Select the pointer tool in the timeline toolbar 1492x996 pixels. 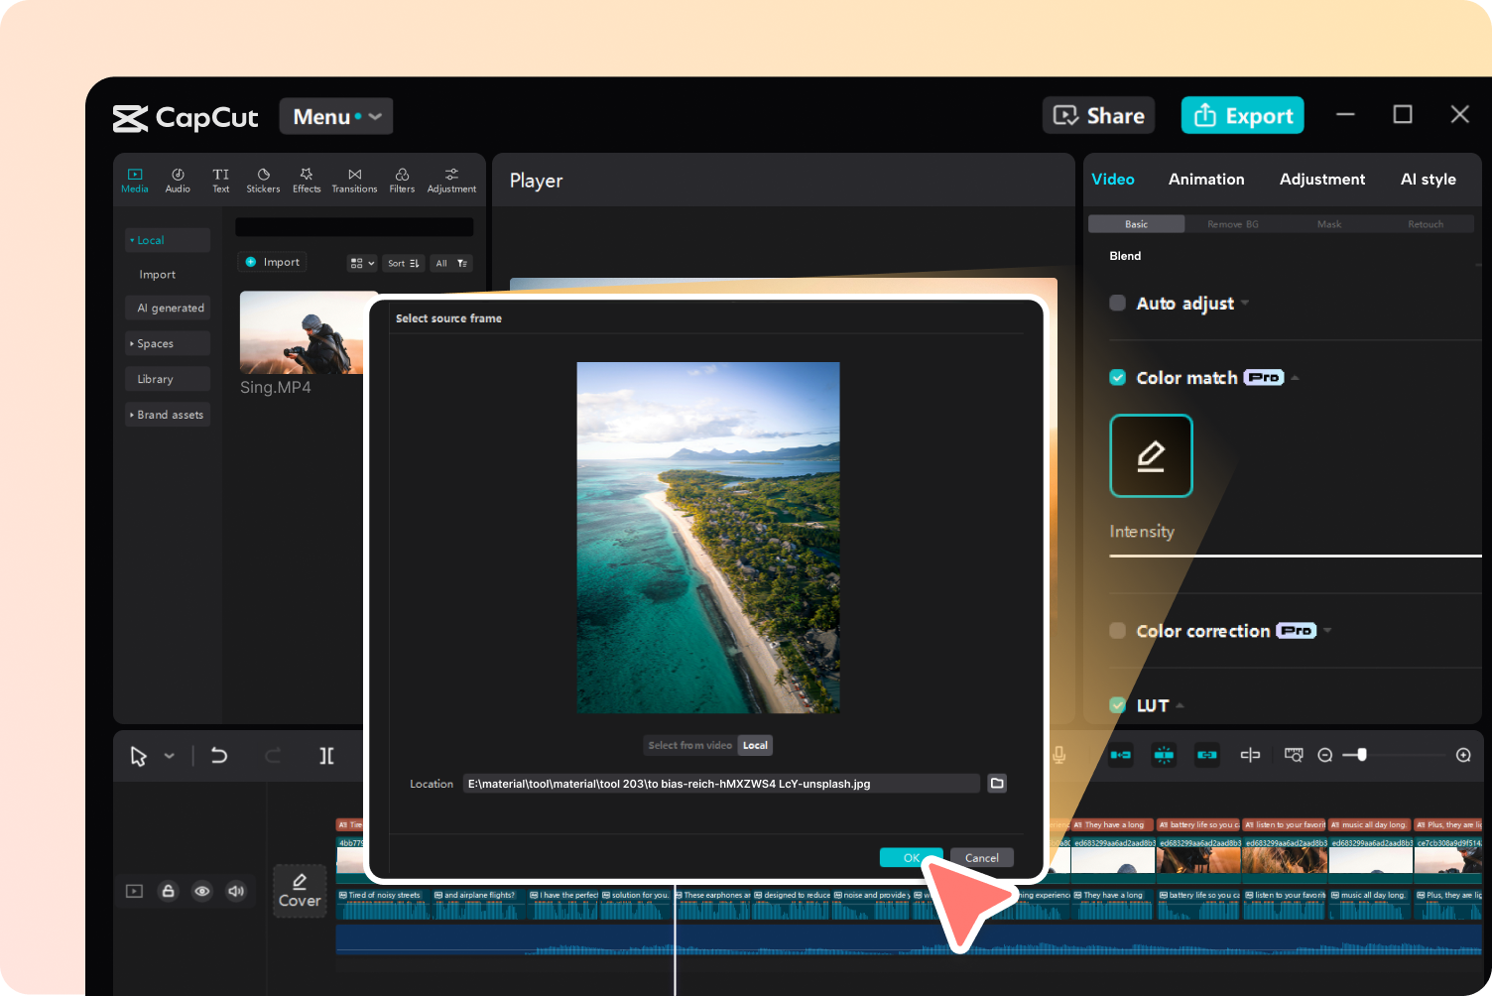[x=138, y=756]
